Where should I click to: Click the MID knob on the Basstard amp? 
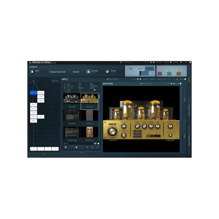(x=144, y=126)
